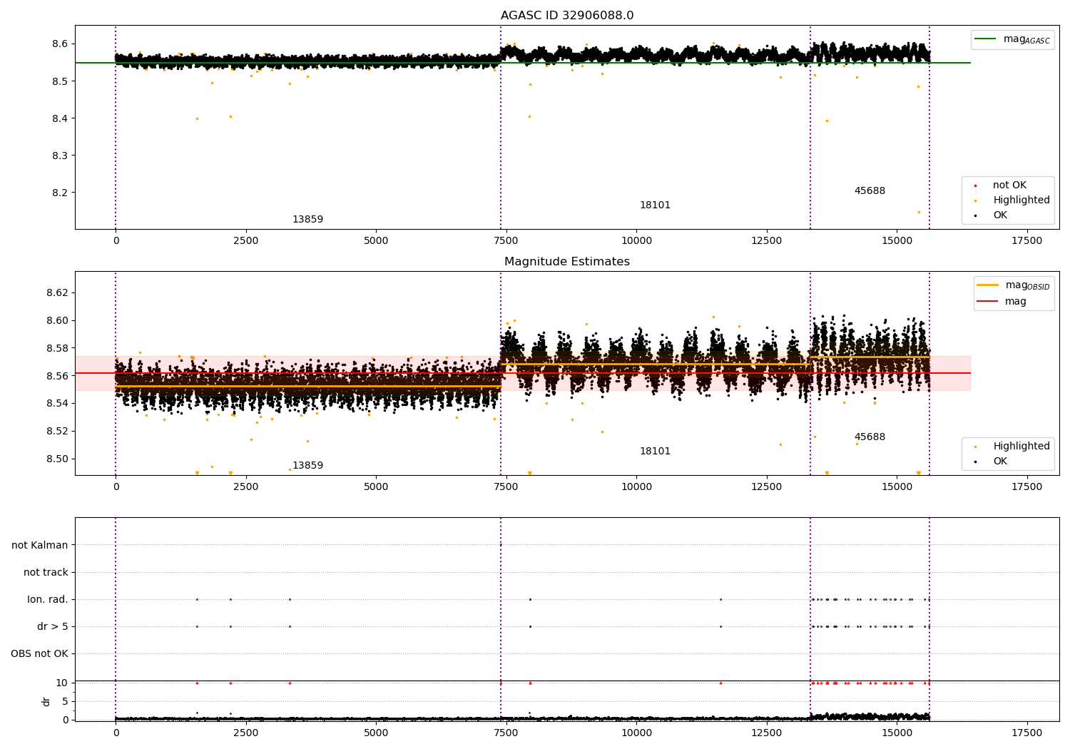This screenshot has width=1070, height=749.
Task: Click the '8.2' y-tick in top panel
Action: click(x=60, y=193)
